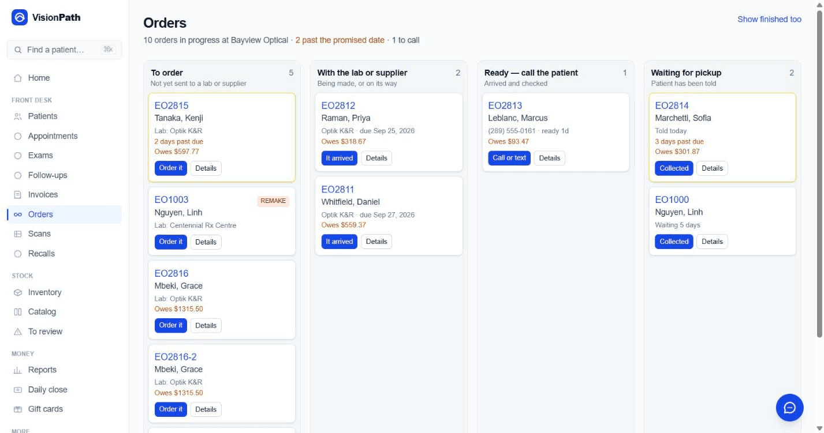Open order EO2816-2 link
The image size is (824, 433).
pos(176,357)
